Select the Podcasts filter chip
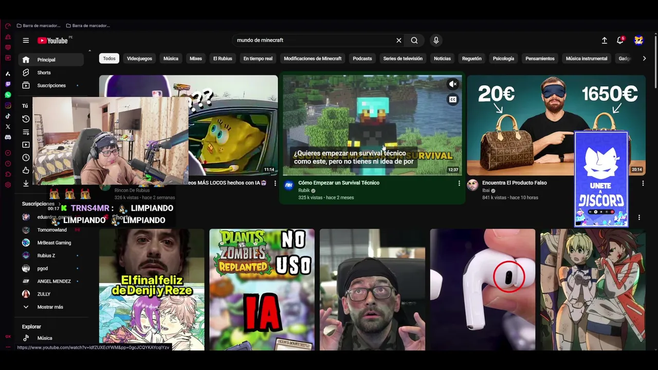658x370 pixels. coord(362,59)
